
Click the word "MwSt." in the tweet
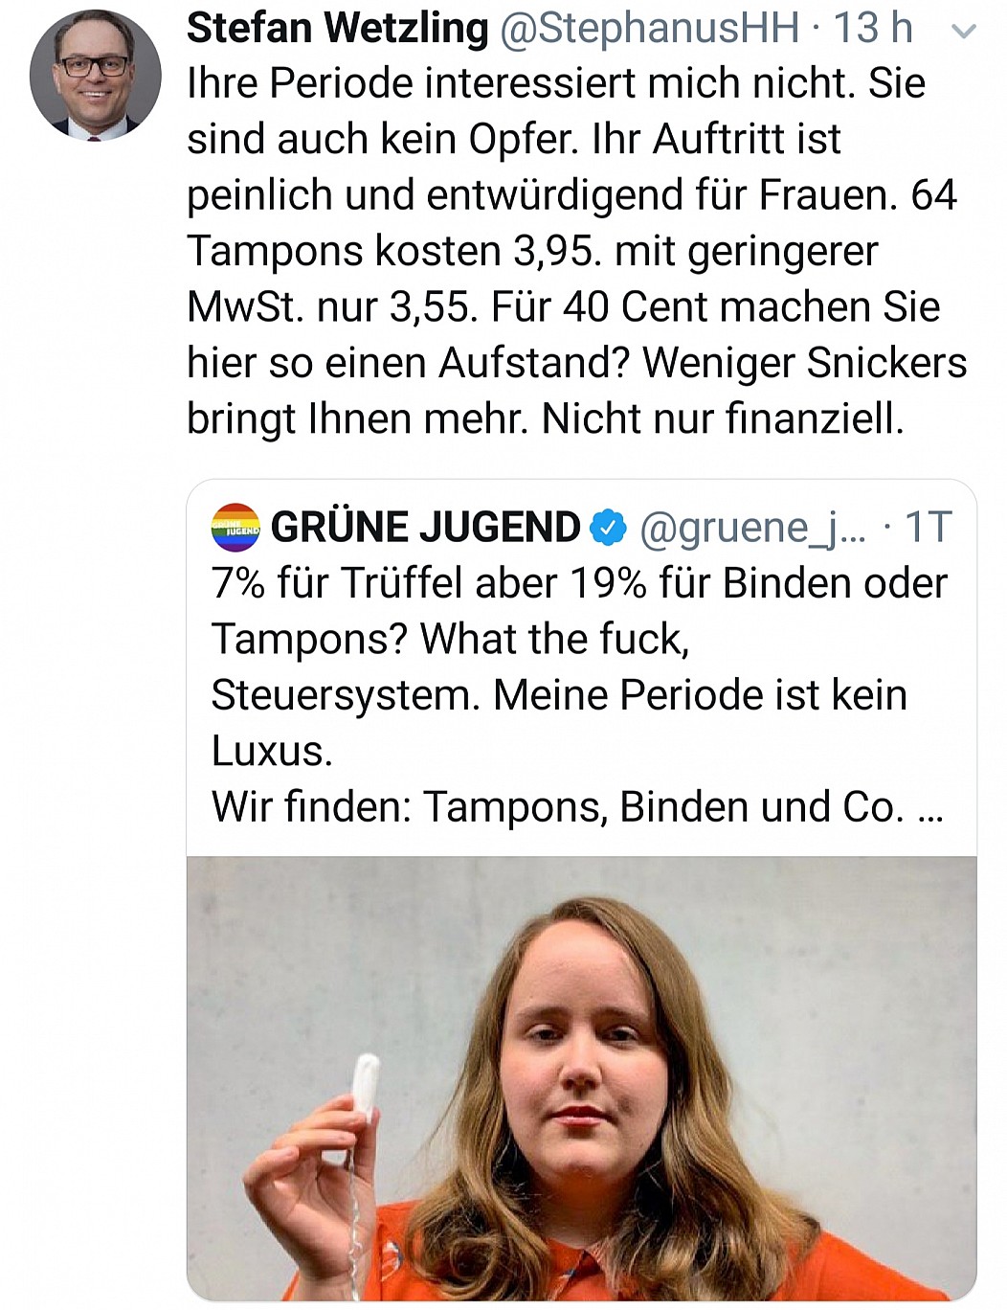coord(235,307)
